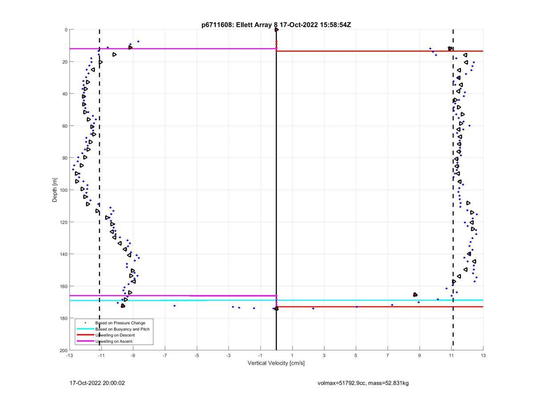534x394 pixels.
Task: Click the legend entry "Based on Buoyancy and Pitch"
Action: [122, 329]
